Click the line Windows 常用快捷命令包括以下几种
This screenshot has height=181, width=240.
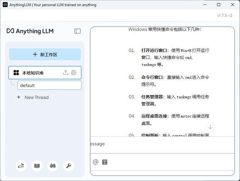(165, 29)
